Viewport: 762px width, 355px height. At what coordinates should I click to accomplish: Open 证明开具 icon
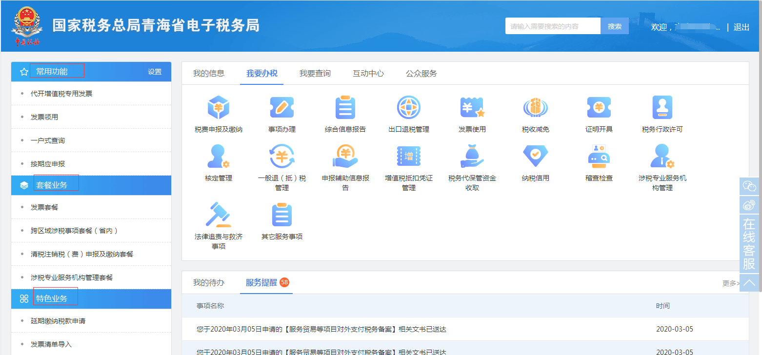point(599,108)
